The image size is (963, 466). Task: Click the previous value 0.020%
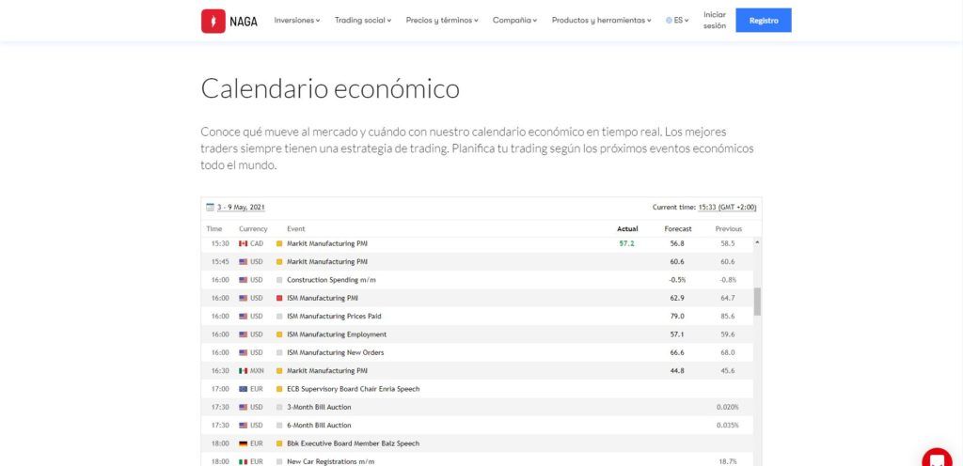pyautogui.click(x=728, y=407)
